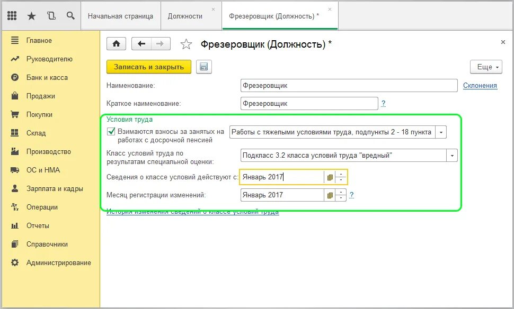Viewport: 514px width, 309px height.
Task: Increment month with stepper on 'Месяц регистрации изменений'
Action: tap(341, 192)
